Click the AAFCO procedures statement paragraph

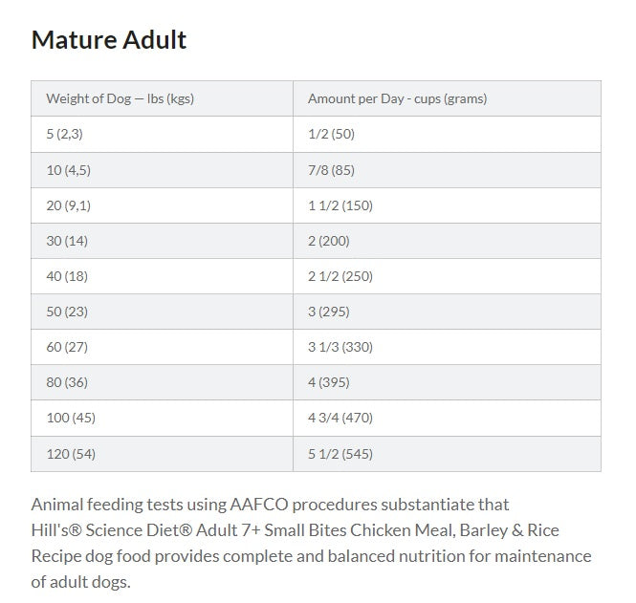pos(311,543)
